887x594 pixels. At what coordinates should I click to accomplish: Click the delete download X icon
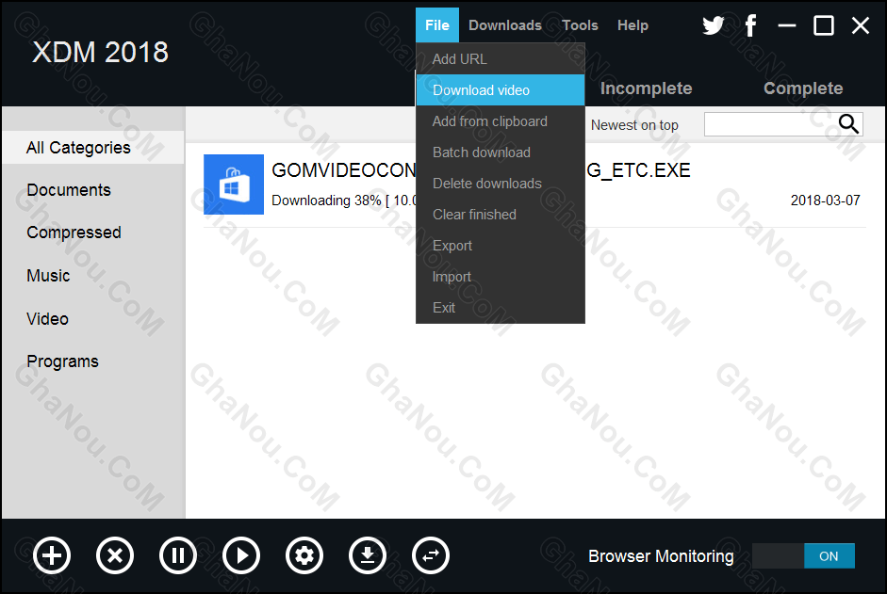point(115,556)
